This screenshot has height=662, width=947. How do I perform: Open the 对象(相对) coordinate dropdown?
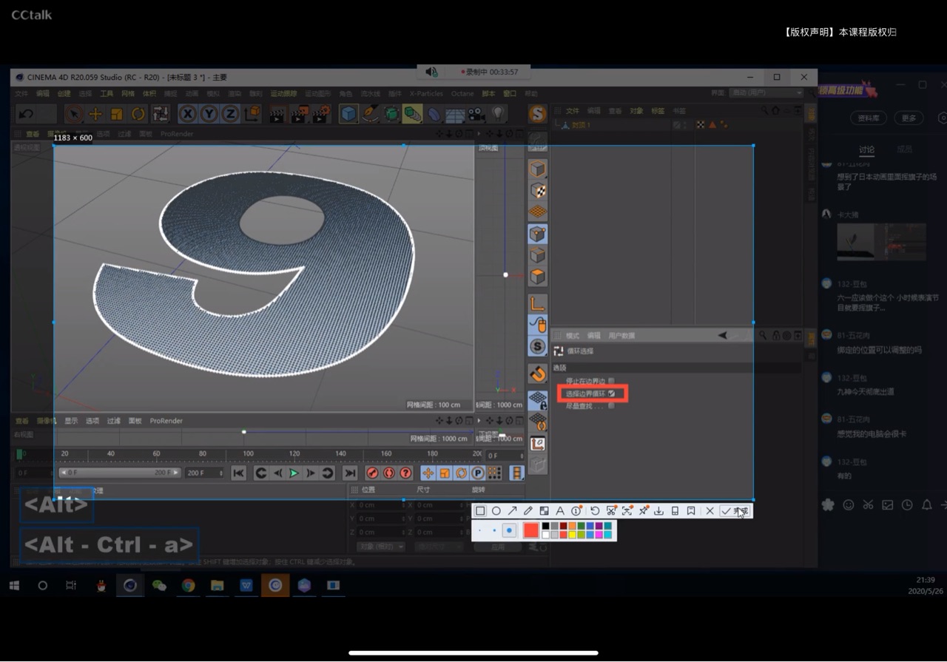click(x=380, y=547)
